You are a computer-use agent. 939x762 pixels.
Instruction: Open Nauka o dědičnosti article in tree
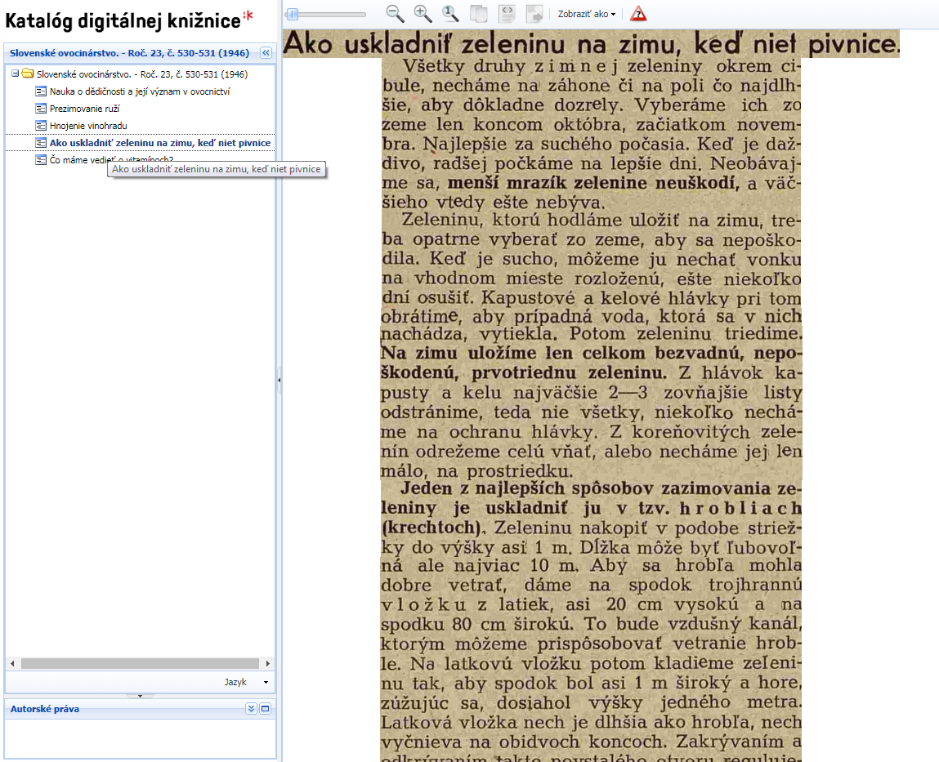[x=139, y=91]
